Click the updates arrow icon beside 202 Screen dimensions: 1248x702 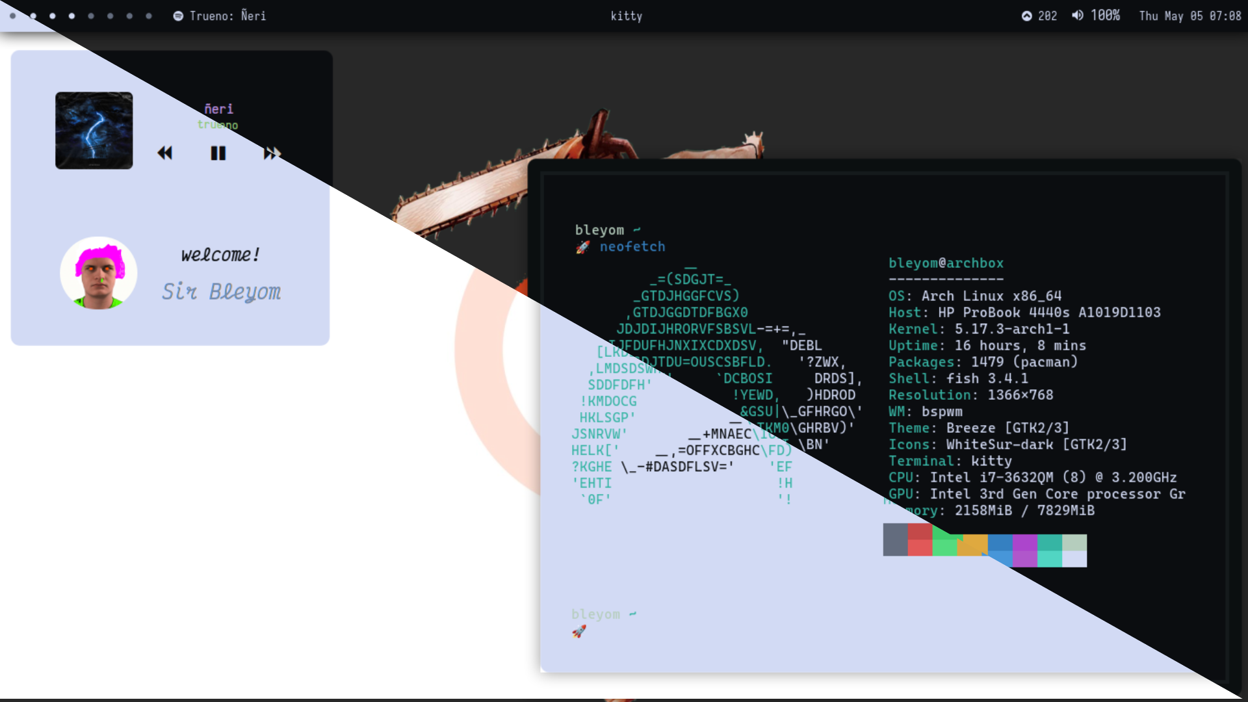click(1026, 16)
